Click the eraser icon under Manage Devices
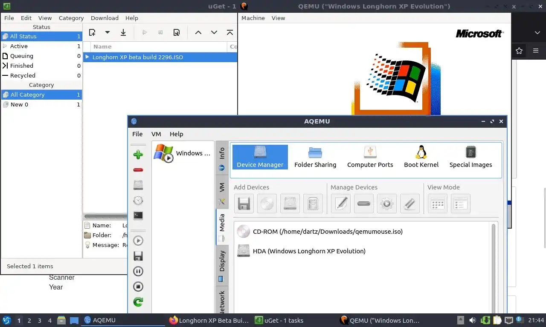Screen dimensions: 546x327 (x=410, y=204)
